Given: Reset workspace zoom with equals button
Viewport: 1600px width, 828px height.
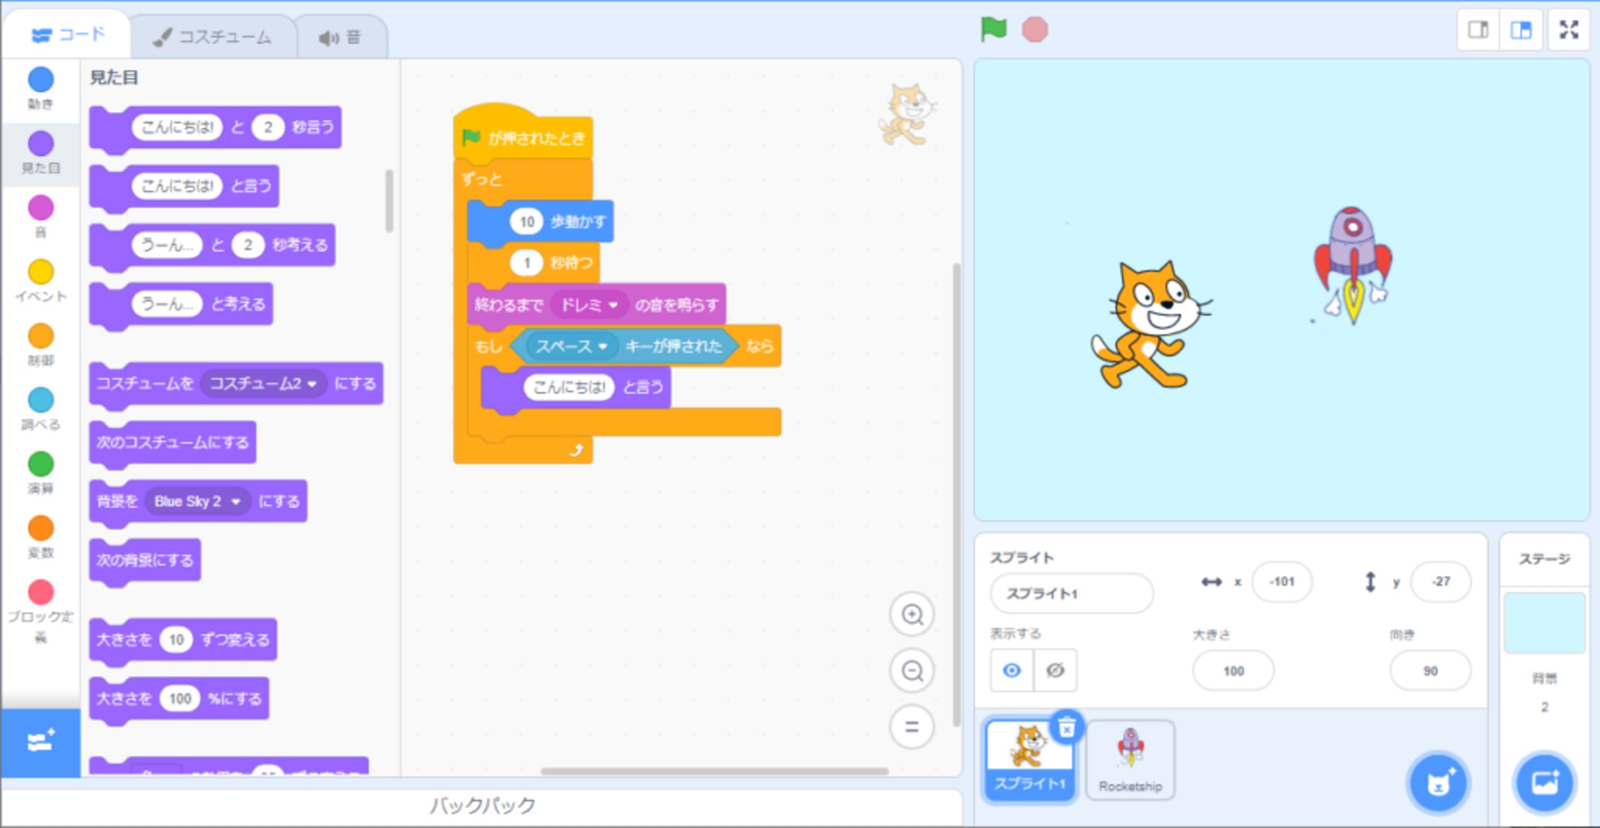Looking at the screenshot, I should point(911,726).
